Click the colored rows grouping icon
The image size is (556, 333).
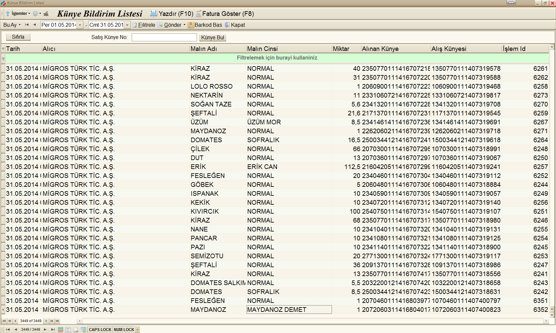click(x=61, y=329)
